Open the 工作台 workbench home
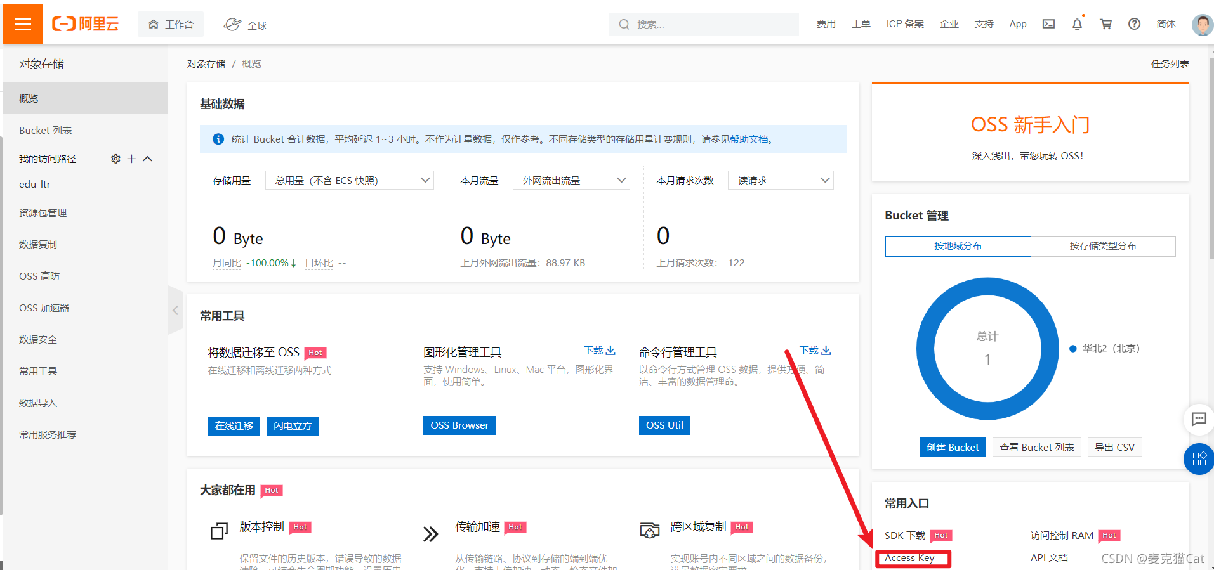 [171, 24]
